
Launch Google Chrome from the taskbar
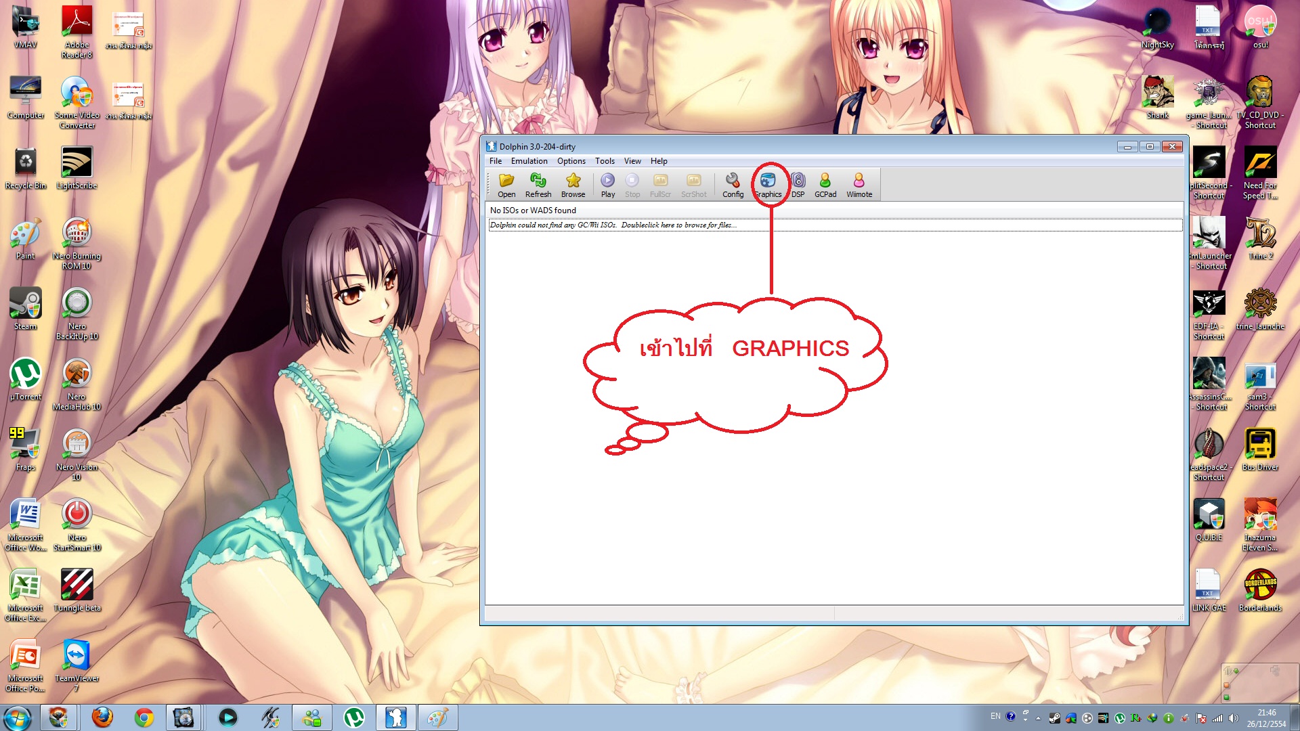tap(144, 717)
